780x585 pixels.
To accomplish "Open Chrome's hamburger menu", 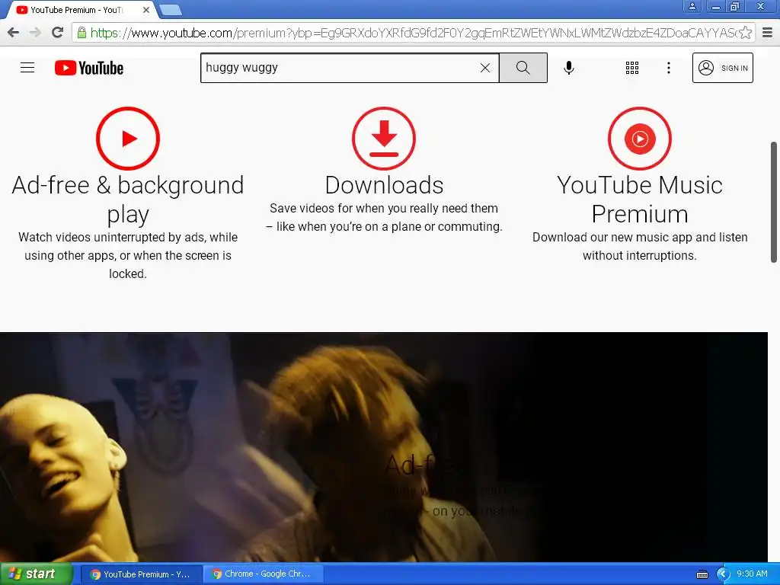I will pyautogui.click(x=768, y=33).
